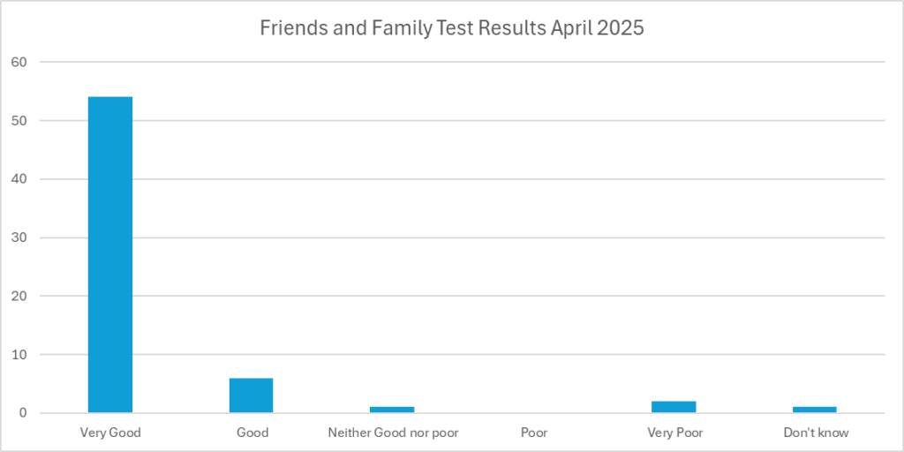The width and height of the screenshot is (904, 452).
Task: Click the chart title 'Friends and Family Test Results April 2025'
Action: [x=451, y=28]
